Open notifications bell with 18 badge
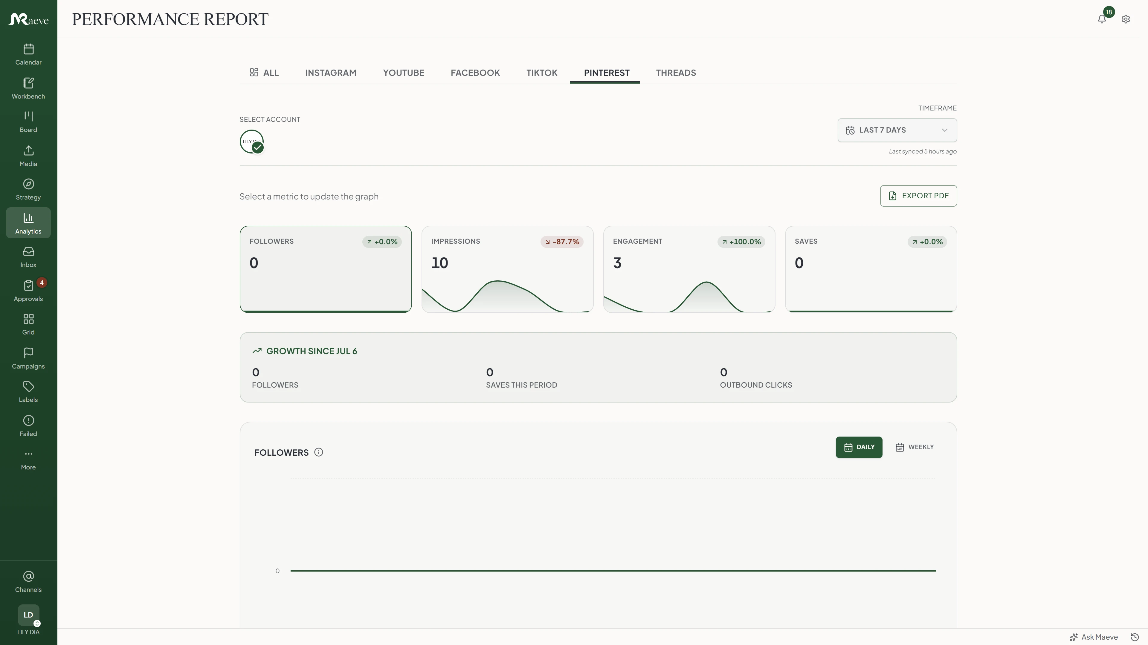Viewport: 1148px width, 645px height. 1102,19
